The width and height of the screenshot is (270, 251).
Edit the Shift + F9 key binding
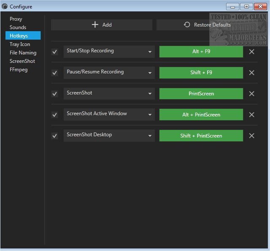201,73
